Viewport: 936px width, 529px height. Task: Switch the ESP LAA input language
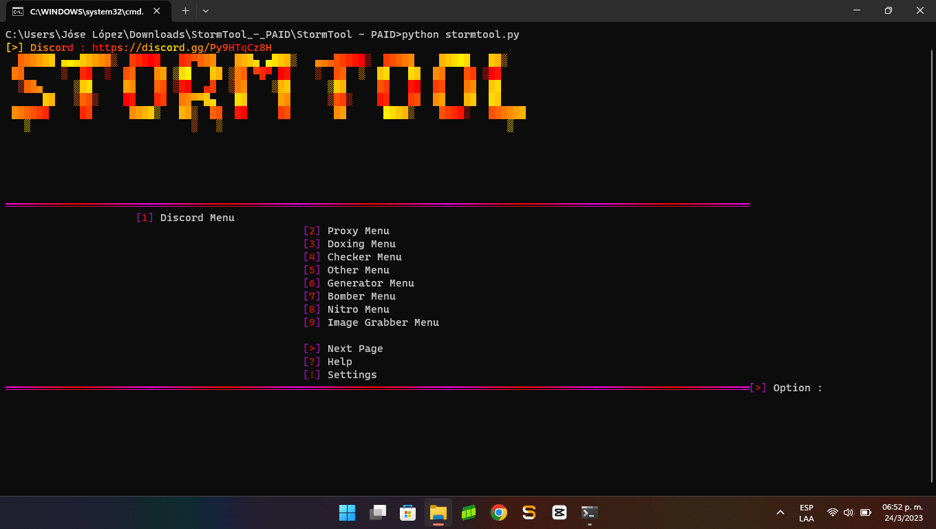click(807, 512)
